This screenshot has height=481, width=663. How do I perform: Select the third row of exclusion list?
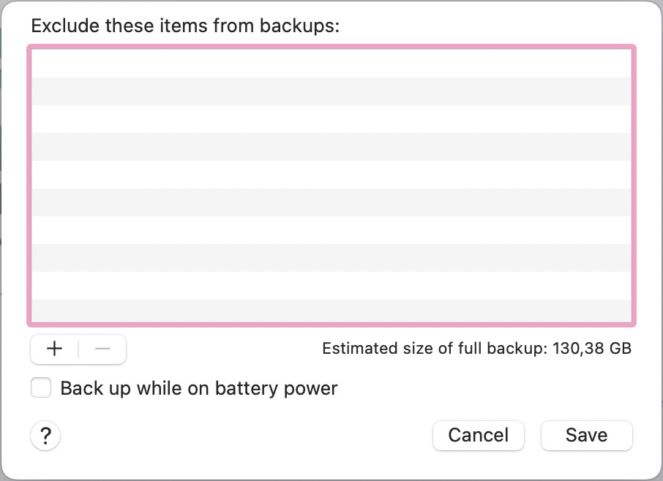(x=331, y=118)
